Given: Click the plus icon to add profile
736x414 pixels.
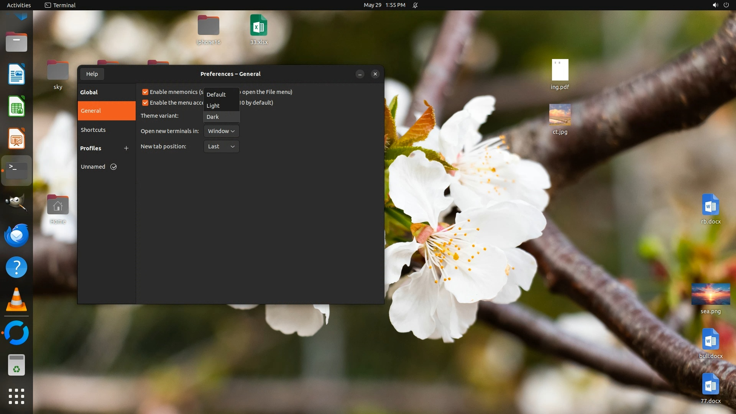Looking at the screenshot, I should point(126,148).
